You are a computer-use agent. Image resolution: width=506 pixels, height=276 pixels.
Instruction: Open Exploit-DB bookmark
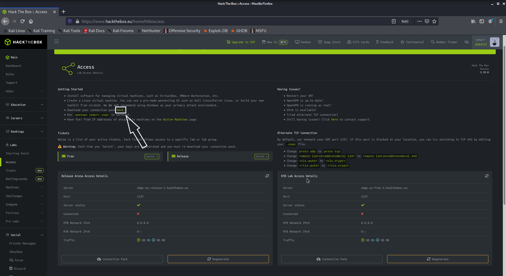(x=216, y=31)
